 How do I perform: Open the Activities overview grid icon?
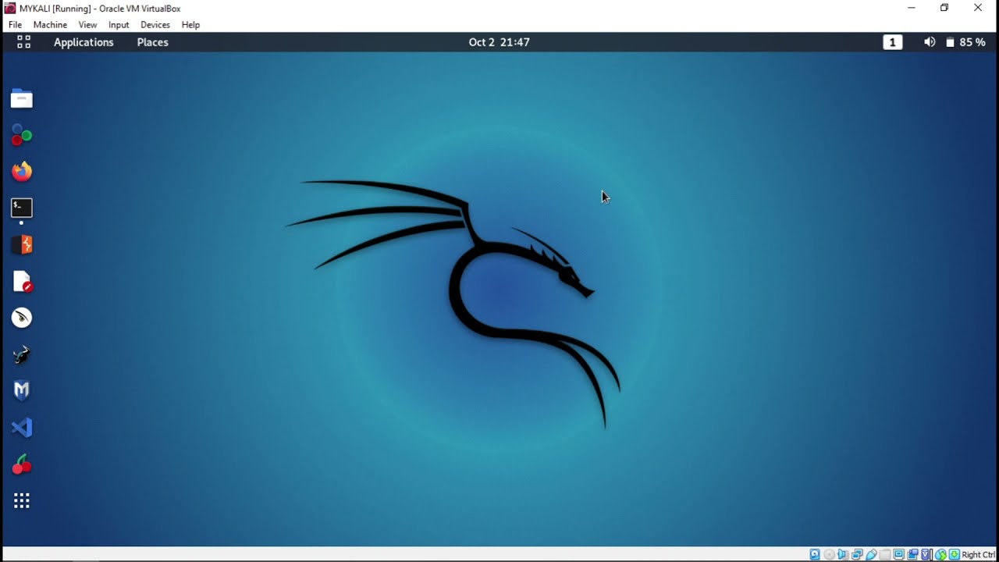coord(23,42)
